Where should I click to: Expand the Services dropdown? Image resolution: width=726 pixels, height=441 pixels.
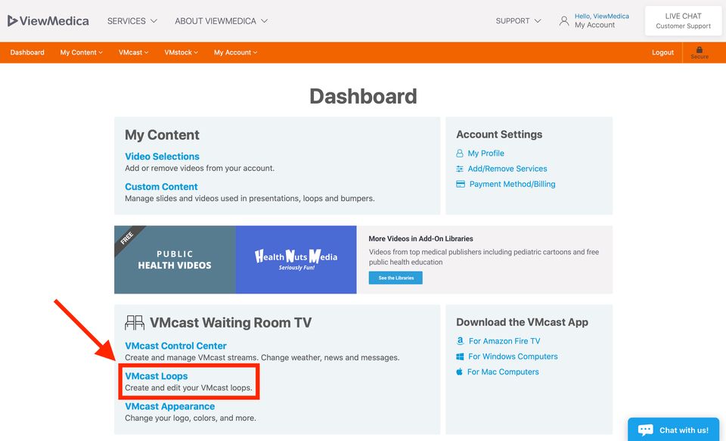[132, 21]
